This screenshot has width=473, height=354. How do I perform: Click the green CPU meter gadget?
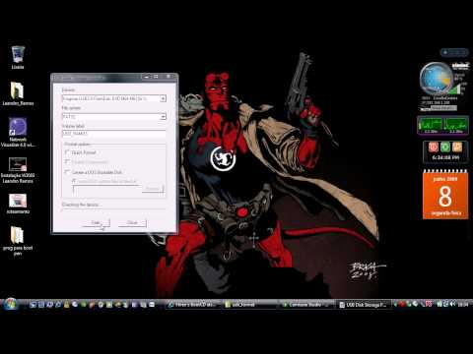tap(442, 125)
